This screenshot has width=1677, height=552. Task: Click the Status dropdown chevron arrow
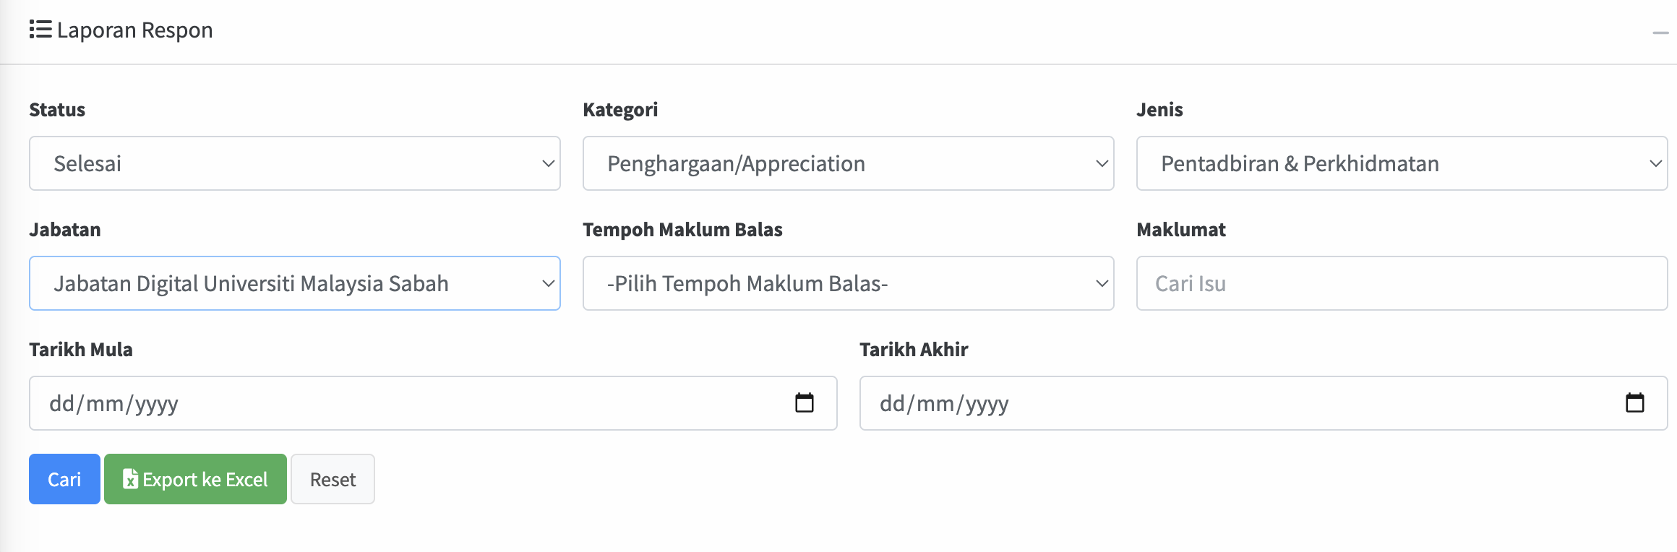point(549,163)
